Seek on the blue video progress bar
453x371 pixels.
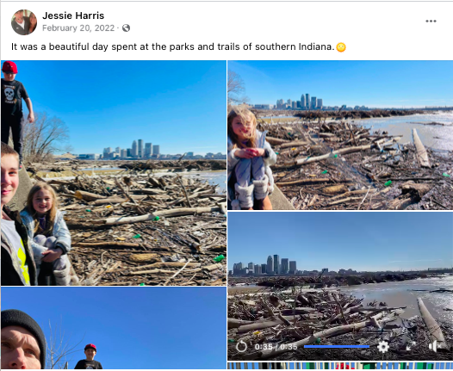pos(337,346)
